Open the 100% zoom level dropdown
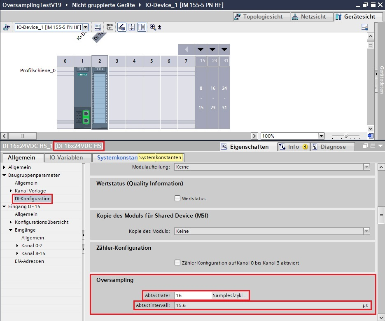 point(321,136)
